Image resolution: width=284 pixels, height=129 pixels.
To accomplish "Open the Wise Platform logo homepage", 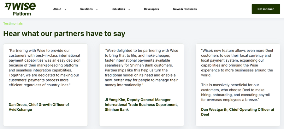I will click(20, 9).
